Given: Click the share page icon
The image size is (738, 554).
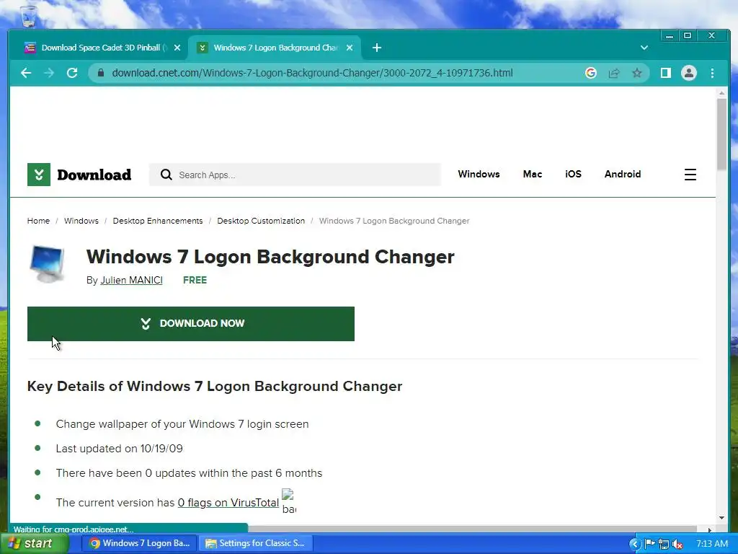Looking at the screenshot, I should point(614,73).
